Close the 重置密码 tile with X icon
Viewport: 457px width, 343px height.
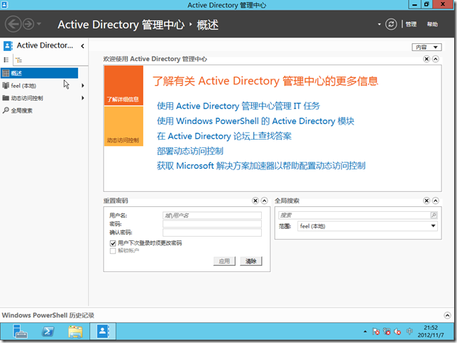click(x=255, y=201)
